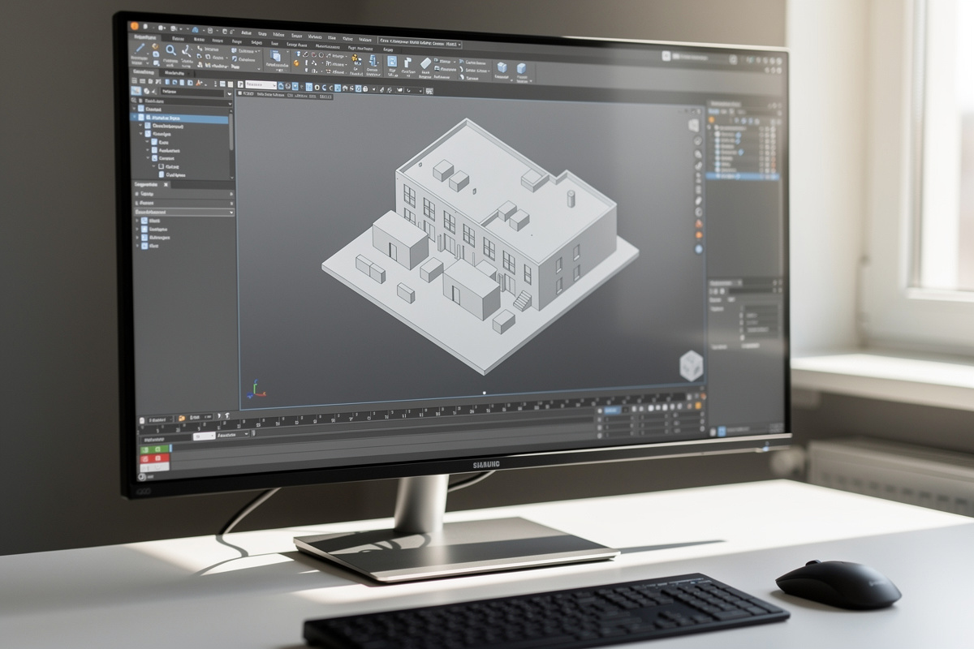Open the Edit menu in the menu bar
974x649 pixels.
(261, 33)
